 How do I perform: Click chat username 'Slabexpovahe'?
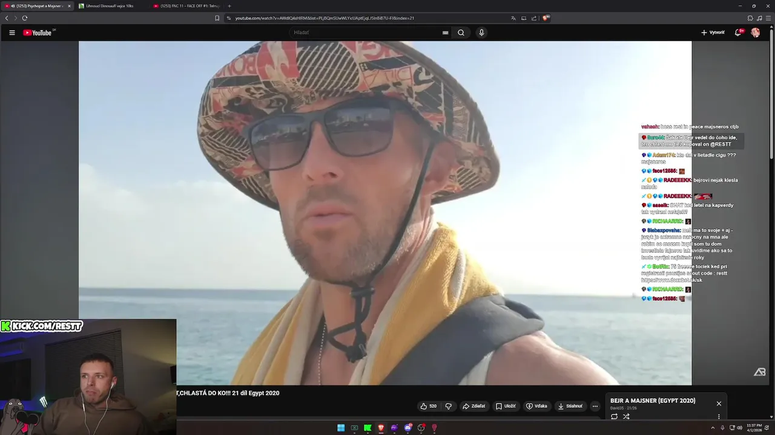(664, 230)
